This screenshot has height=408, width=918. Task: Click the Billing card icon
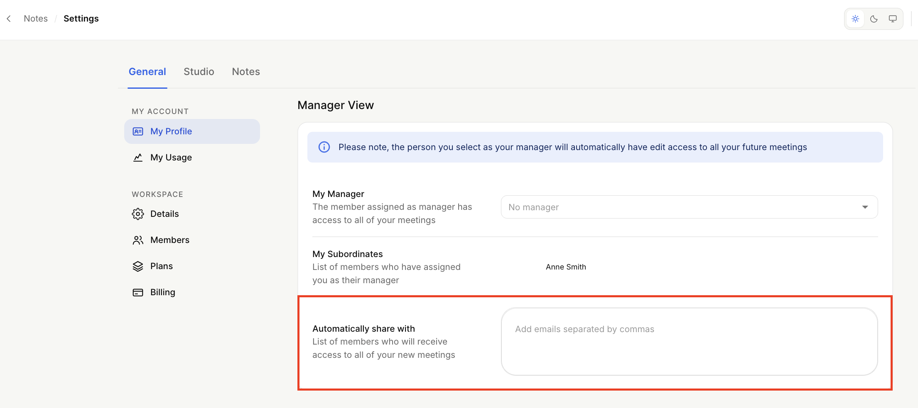tap(138, 292)
